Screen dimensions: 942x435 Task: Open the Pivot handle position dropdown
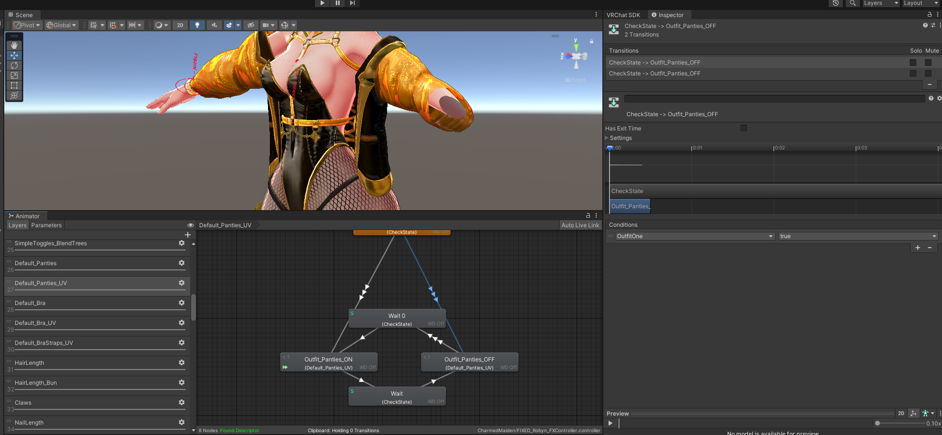tap(27, 25)
